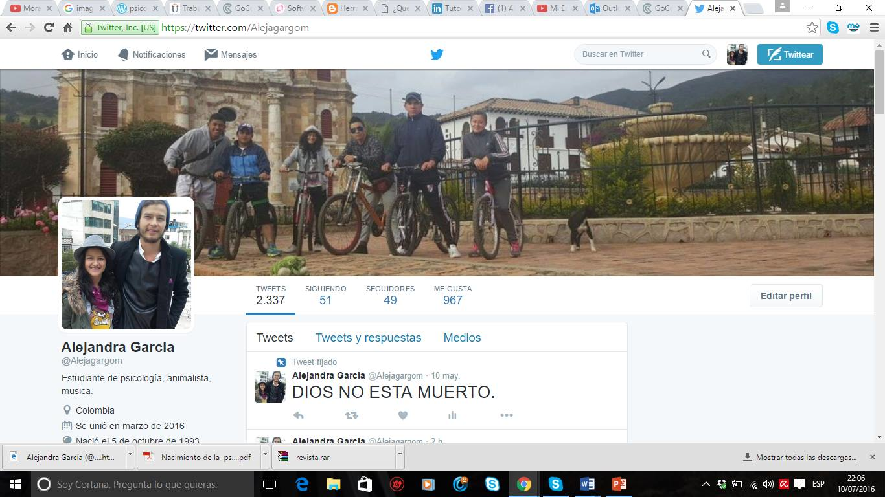The height and width of the screenshot is (497, 885).
Task: View the Seguidores count of 49
Action: [x=390, y=295]
